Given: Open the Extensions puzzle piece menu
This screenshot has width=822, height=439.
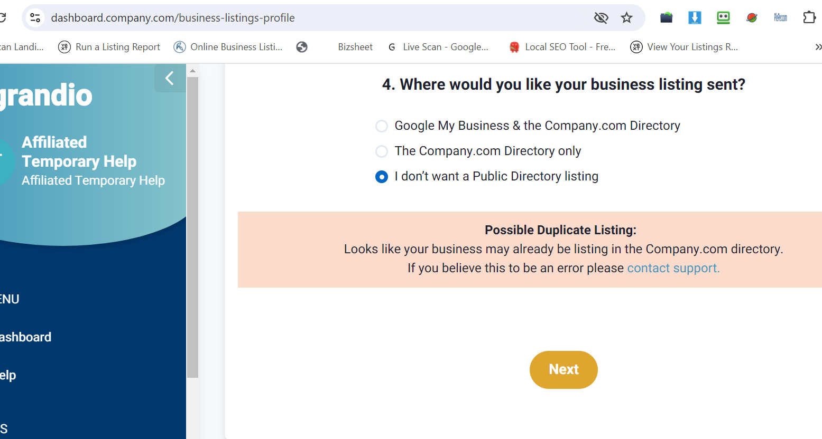Looking at the screenshot, I should 809,18.
